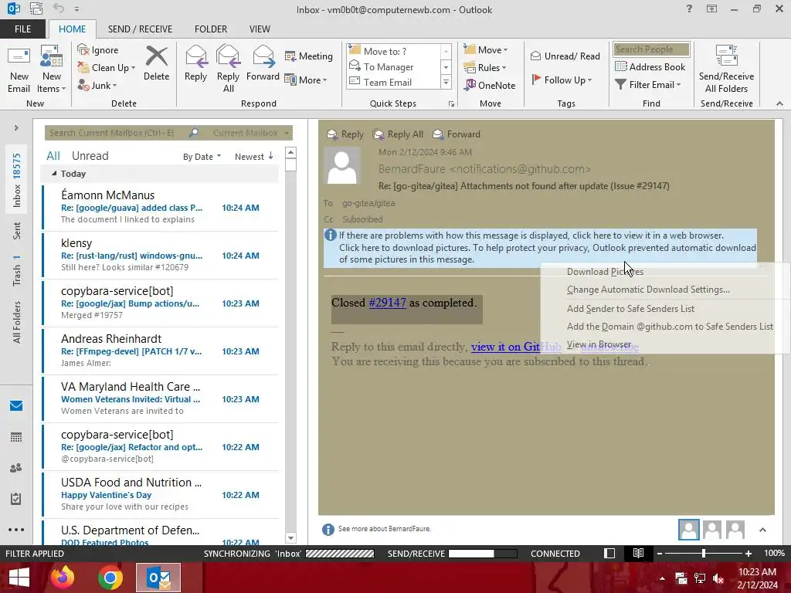Click the zoom in plus button
This screenshot has width=791, height=593.
point(748,553)
